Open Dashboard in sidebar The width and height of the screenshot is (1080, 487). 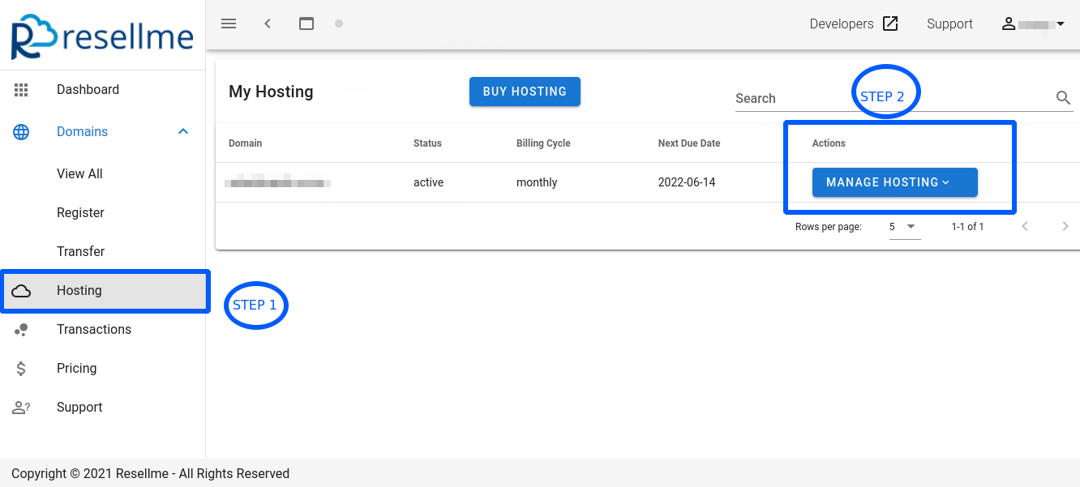click(88, 90)
